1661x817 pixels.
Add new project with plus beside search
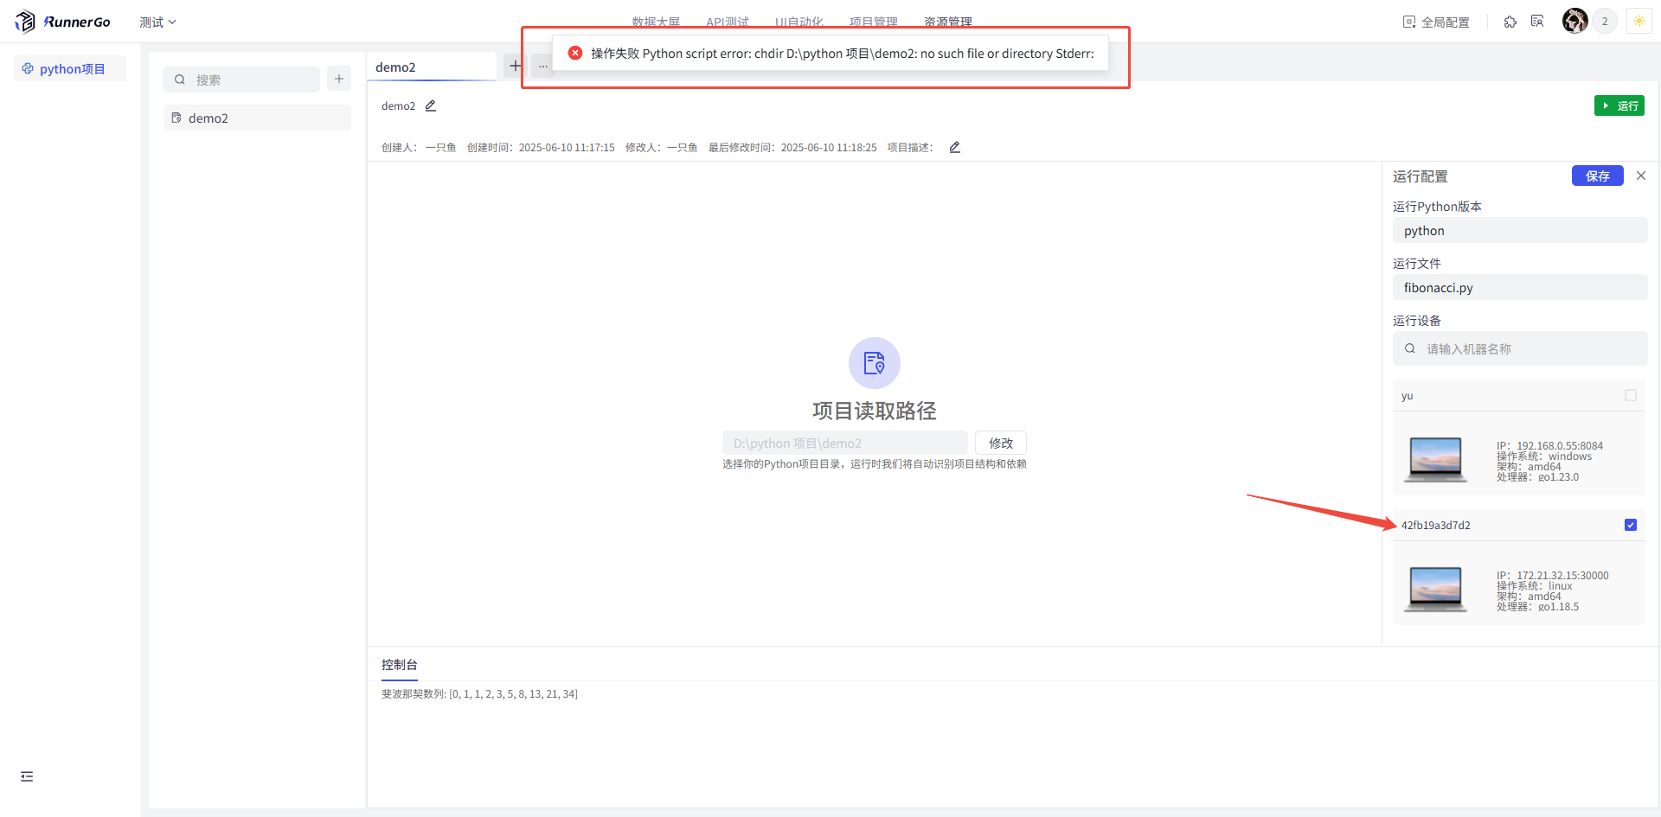pos(339,80)
